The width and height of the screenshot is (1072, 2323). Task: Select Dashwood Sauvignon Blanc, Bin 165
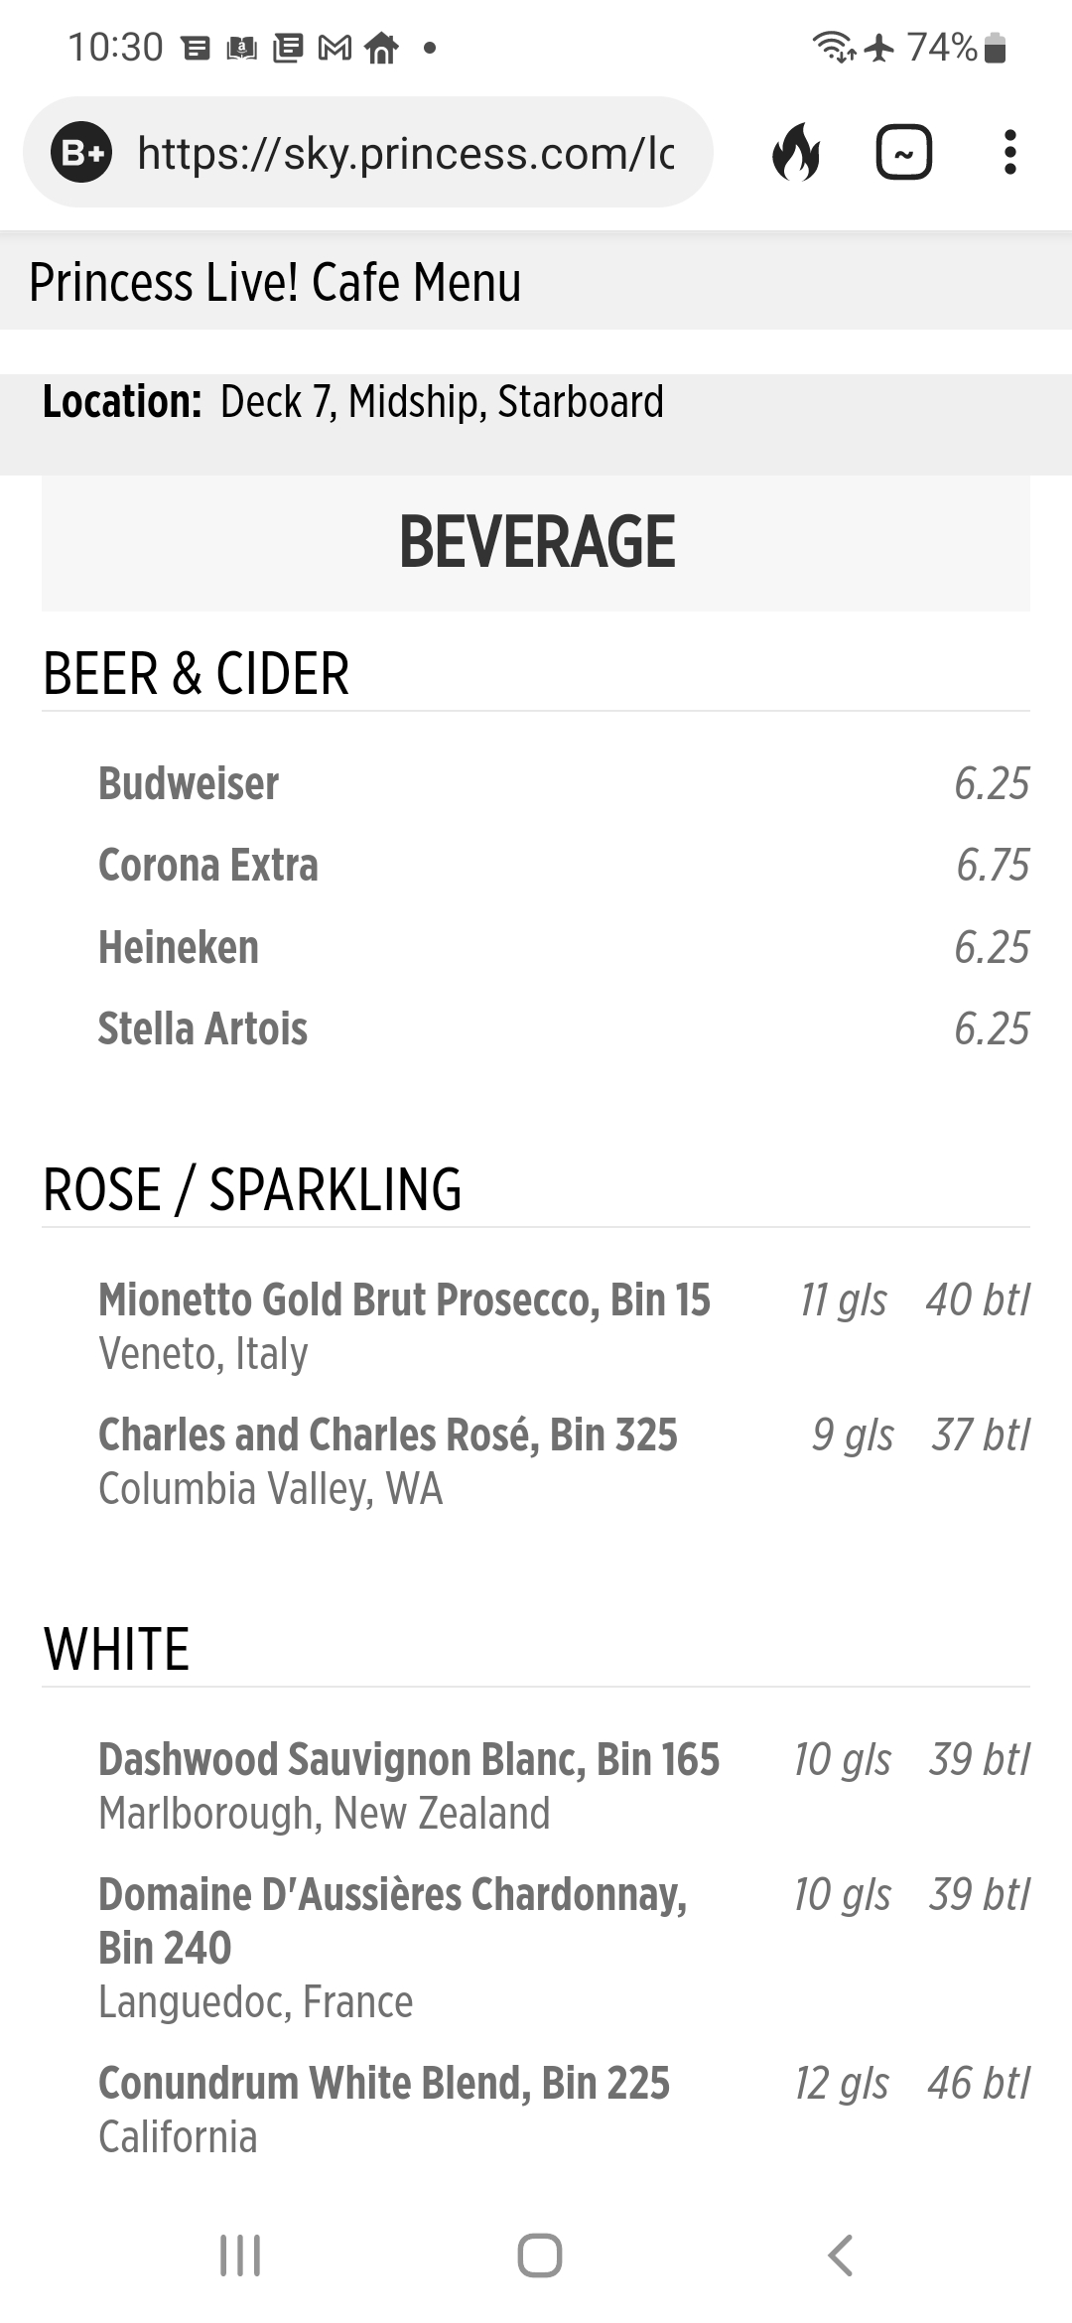[x=564, y=1786]
